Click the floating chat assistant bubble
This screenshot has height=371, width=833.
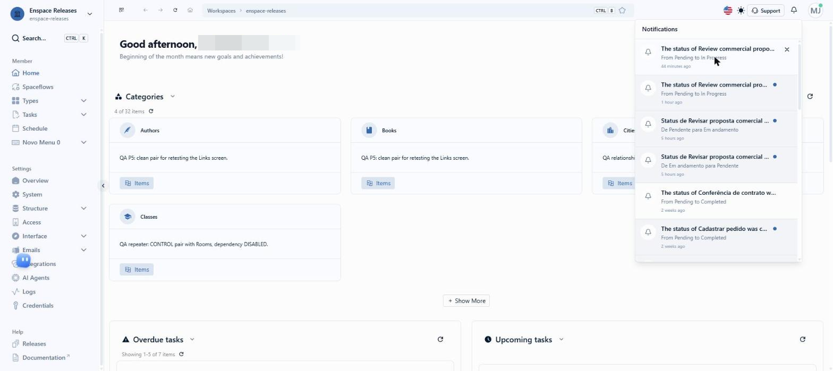point(24,260)
